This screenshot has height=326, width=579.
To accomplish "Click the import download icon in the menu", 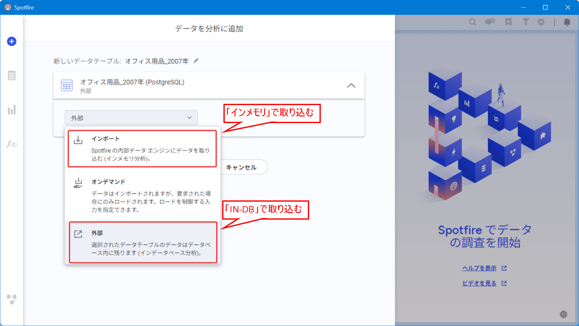I will point(78,140).
